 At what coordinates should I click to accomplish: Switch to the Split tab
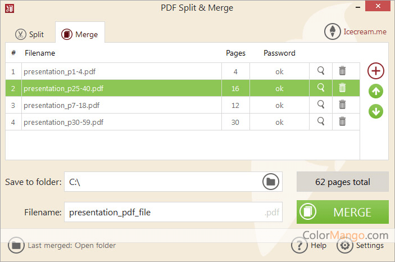point(29,34)
